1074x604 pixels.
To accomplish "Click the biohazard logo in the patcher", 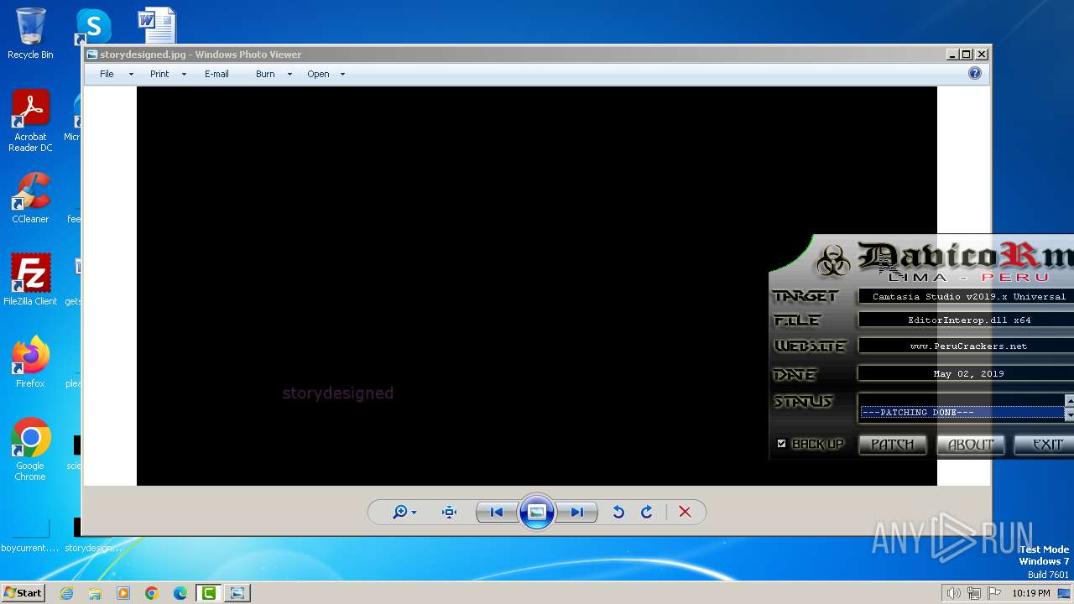I will (x=833, y=261).
